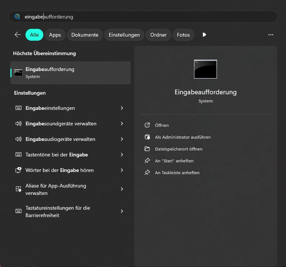Show more filters with the play arrow
Viewport: 286px width, 267px height.
(204, 35)
